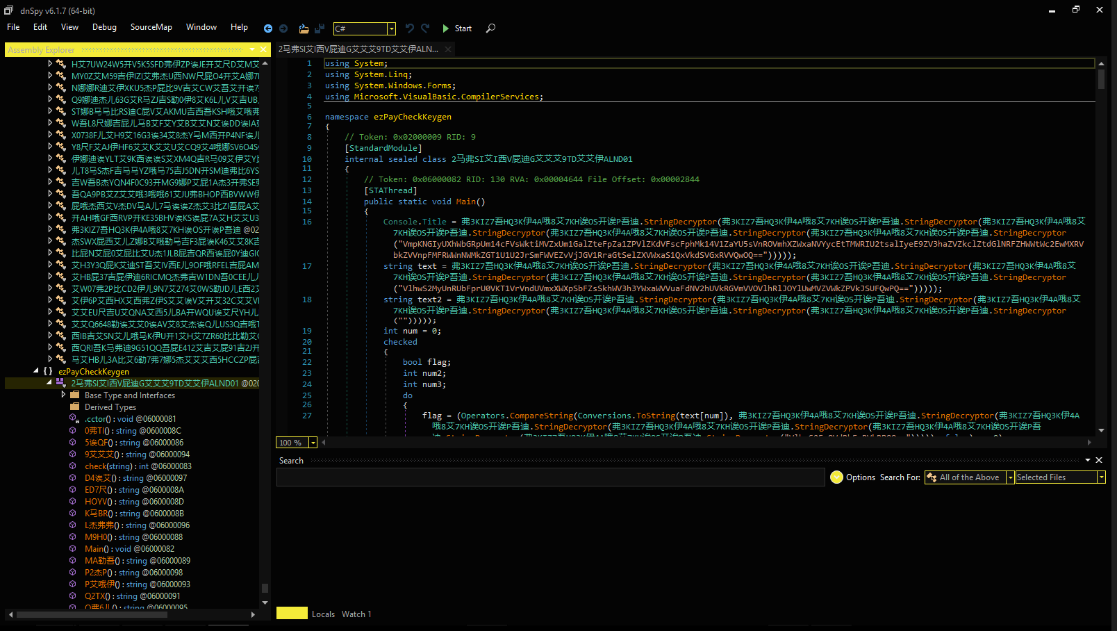
Task: Click the Undo toolbar icon
Action: pos(409,28)
